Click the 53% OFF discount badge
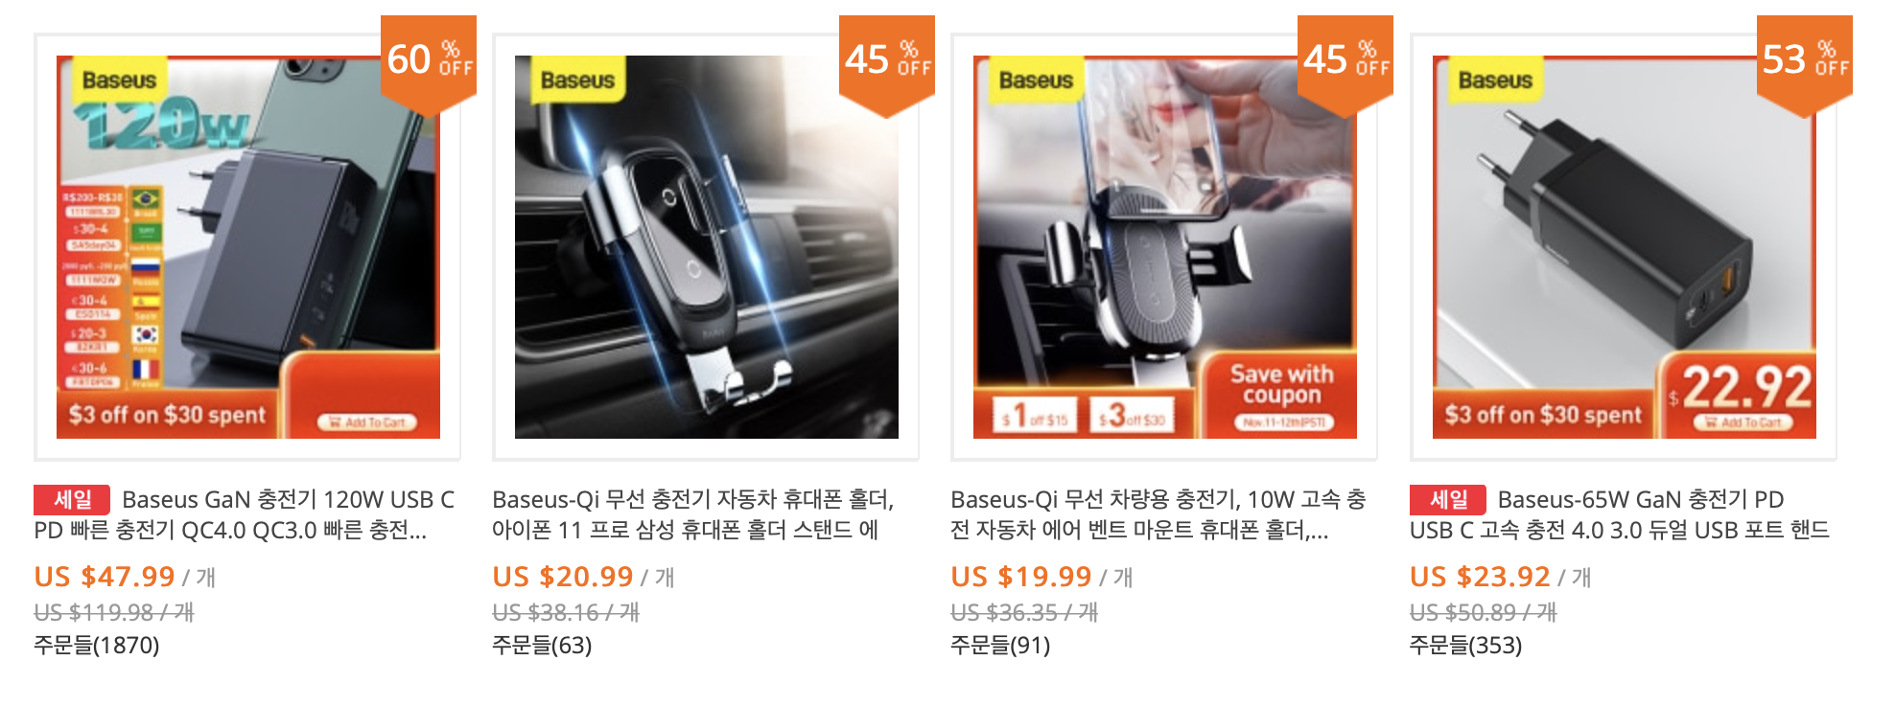 click(1805, 63)
